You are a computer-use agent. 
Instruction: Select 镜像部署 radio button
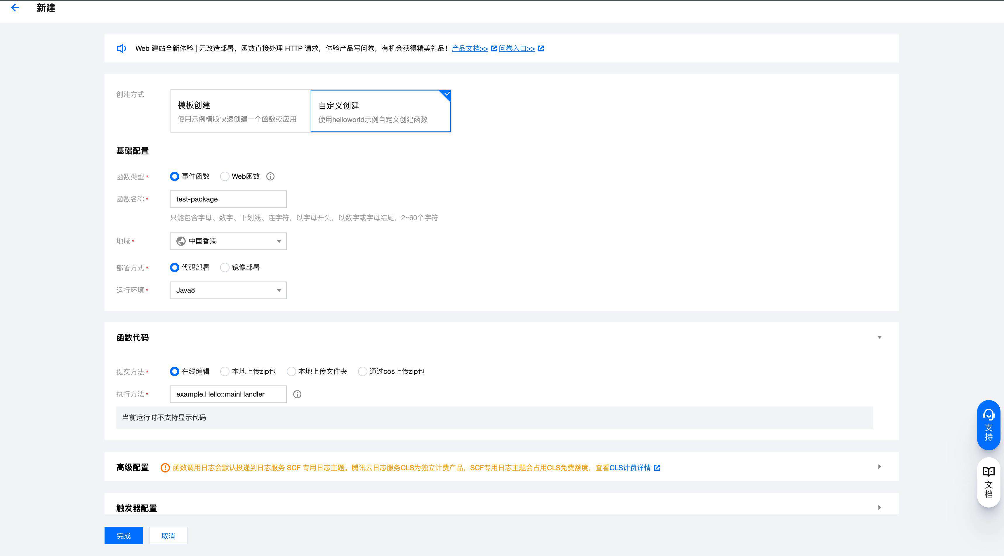225,267
